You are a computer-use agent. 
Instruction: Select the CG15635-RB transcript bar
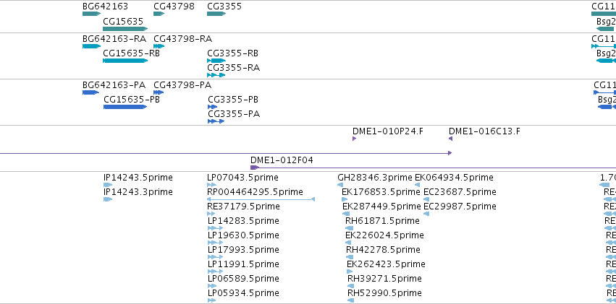pyautogui.click(x=125, y=61)
